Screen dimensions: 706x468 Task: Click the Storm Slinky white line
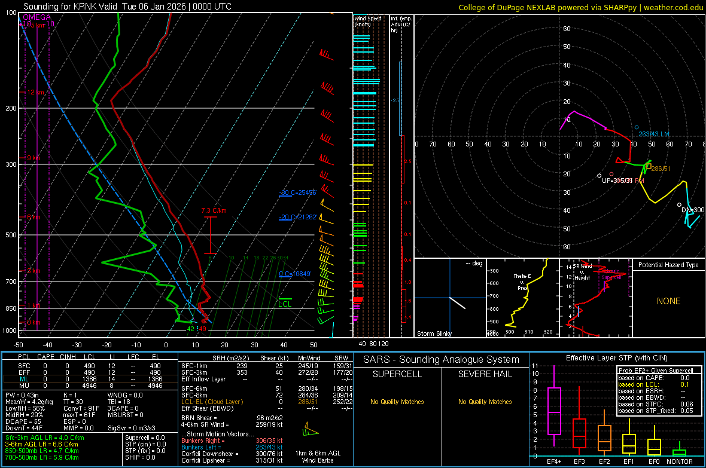tap(457, 303)
